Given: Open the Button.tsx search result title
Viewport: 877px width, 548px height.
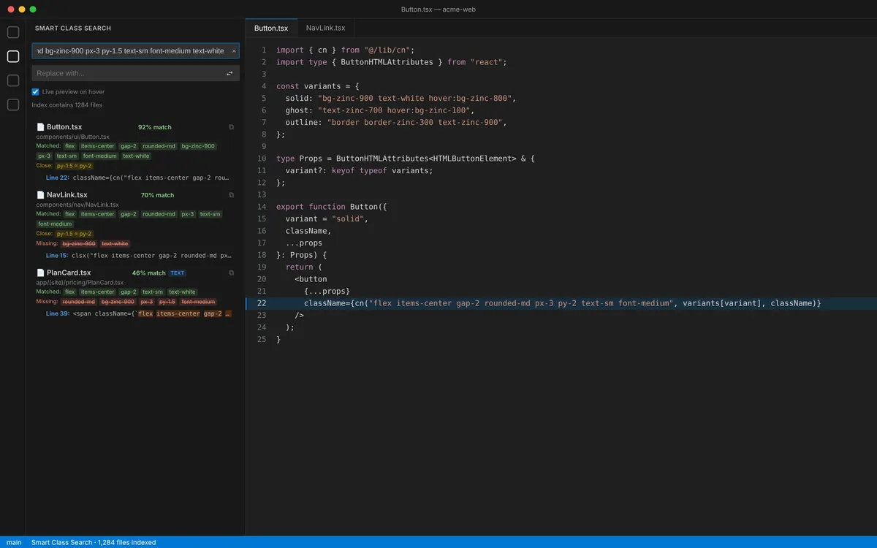Looking at the screenshot, I should (64, 127).
